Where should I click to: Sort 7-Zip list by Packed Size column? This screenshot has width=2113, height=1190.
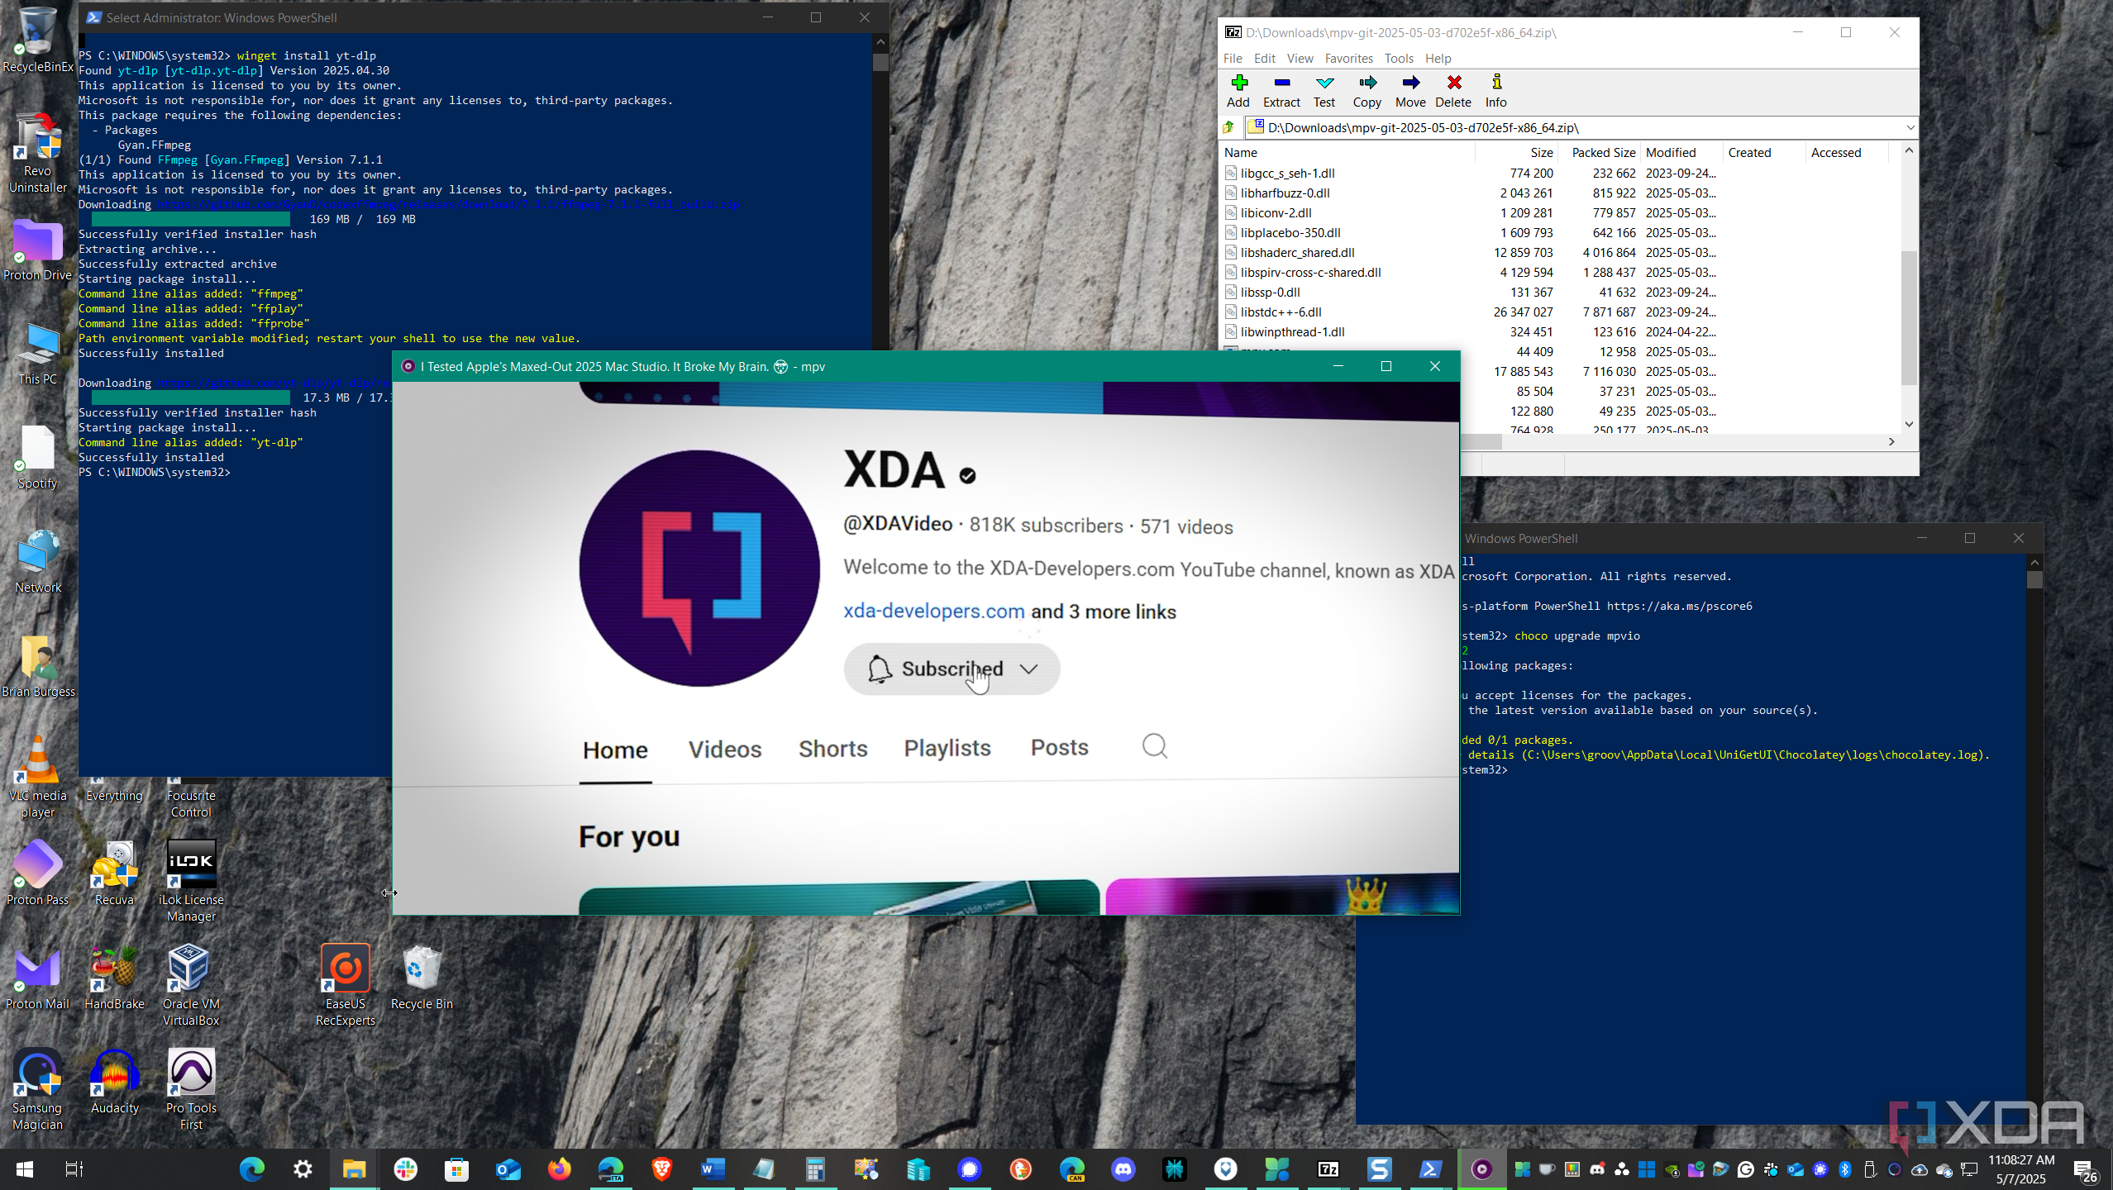coord(1599,152)
